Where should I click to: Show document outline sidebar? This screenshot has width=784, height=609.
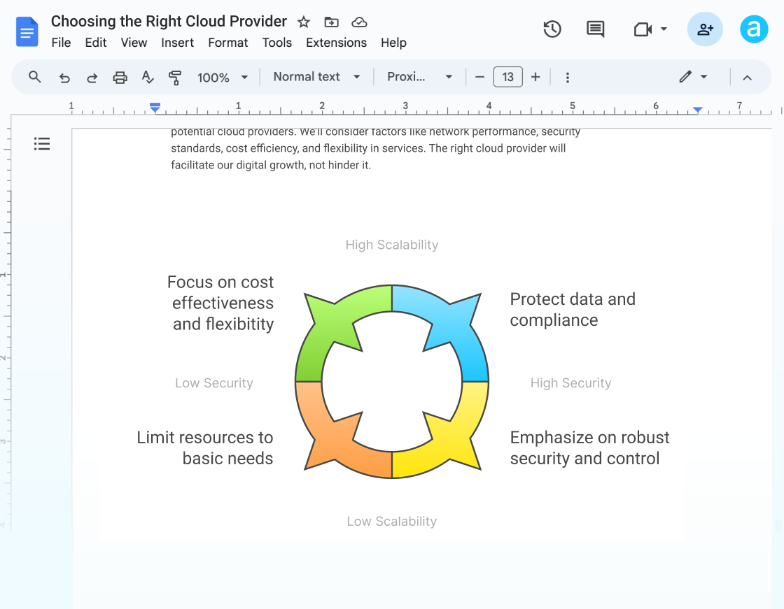[x=42, y=144]
